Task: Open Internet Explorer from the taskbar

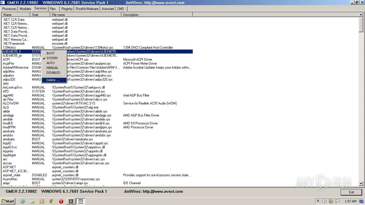Action: point(23,201)
